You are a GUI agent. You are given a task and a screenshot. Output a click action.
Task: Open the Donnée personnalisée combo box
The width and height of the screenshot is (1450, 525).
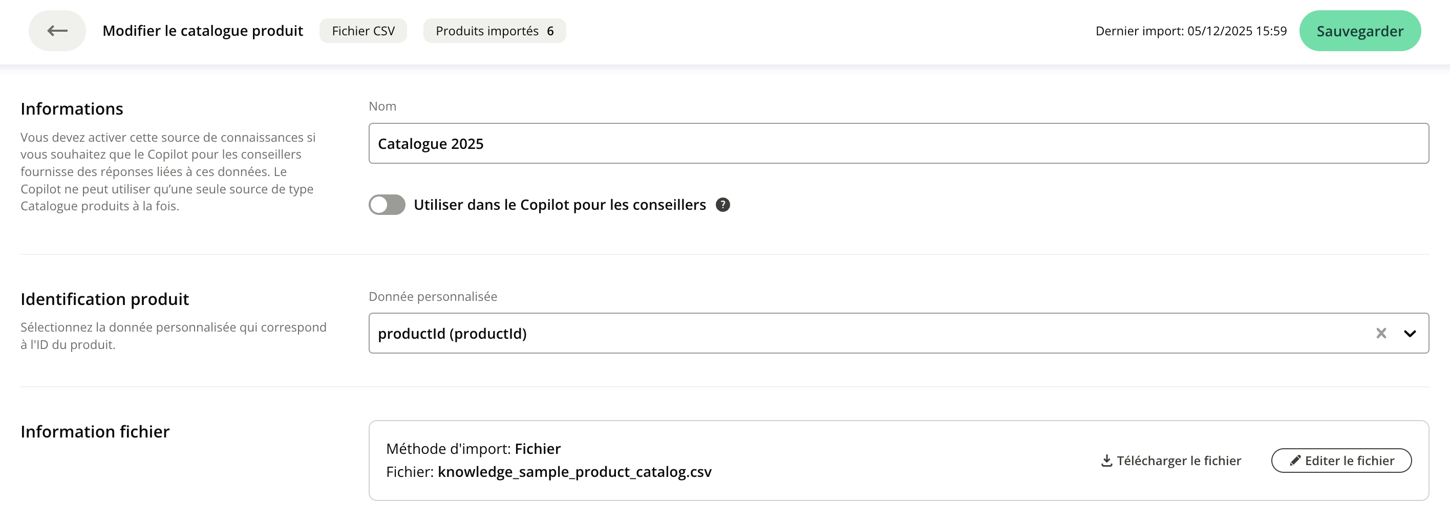[x=844, y=334]
